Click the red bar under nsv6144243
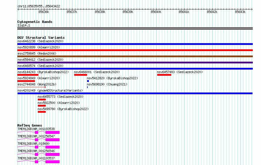The width and height of the screenshot is (261, 165). (x=28, y=75)
